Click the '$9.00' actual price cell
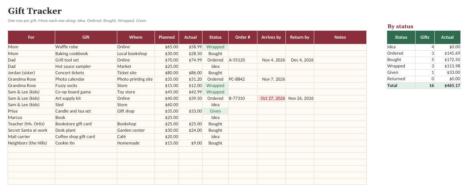The image size is (468, 192). [x=191, y=143]
